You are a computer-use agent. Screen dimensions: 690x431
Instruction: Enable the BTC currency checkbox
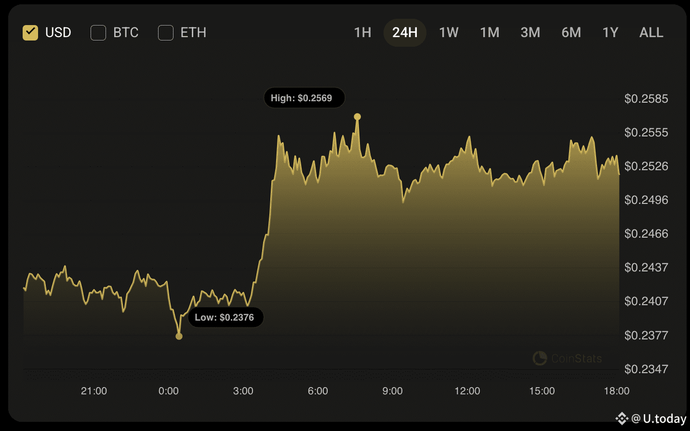tap(98, 33)
